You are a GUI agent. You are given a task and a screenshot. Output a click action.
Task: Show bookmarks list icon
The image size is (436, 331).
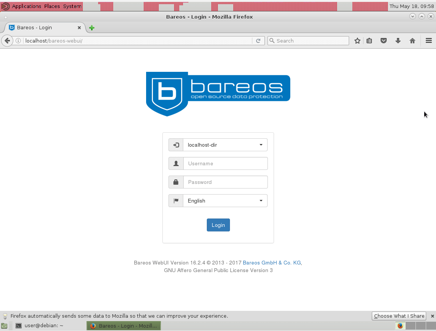pos(369,41)
